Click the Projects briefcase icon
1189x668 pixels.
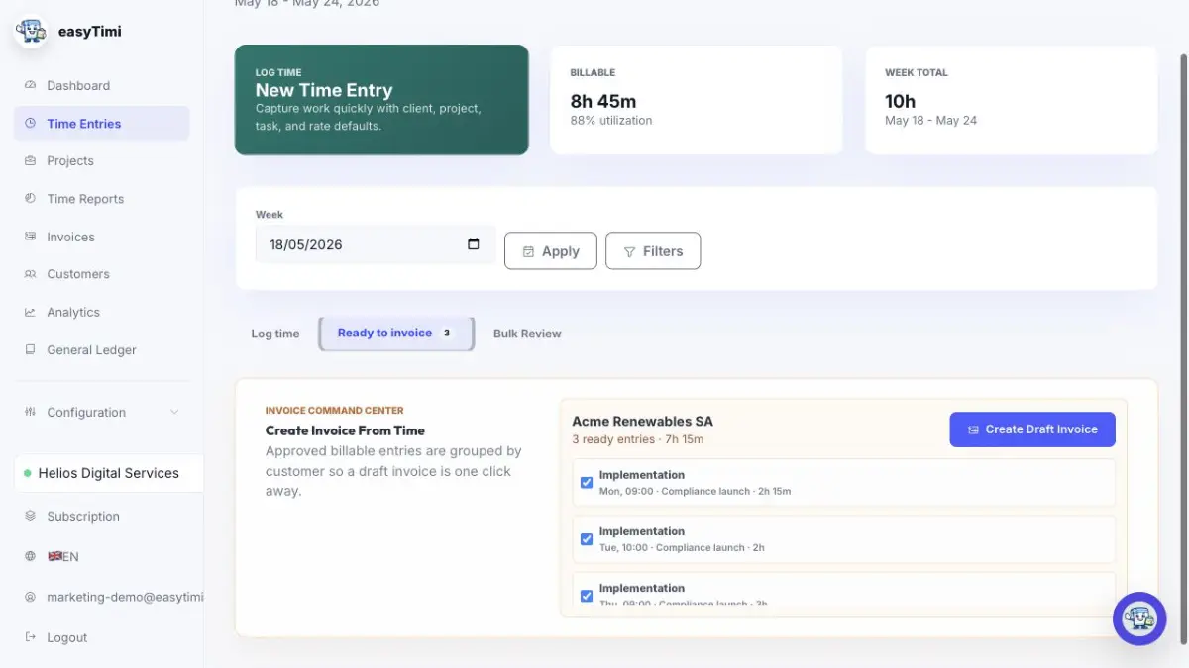[x=30, y=161]
